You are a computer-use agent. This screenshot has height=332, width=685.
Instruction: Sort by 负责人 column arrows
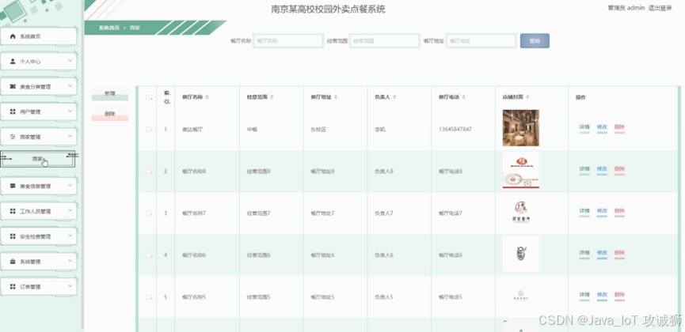394,97
